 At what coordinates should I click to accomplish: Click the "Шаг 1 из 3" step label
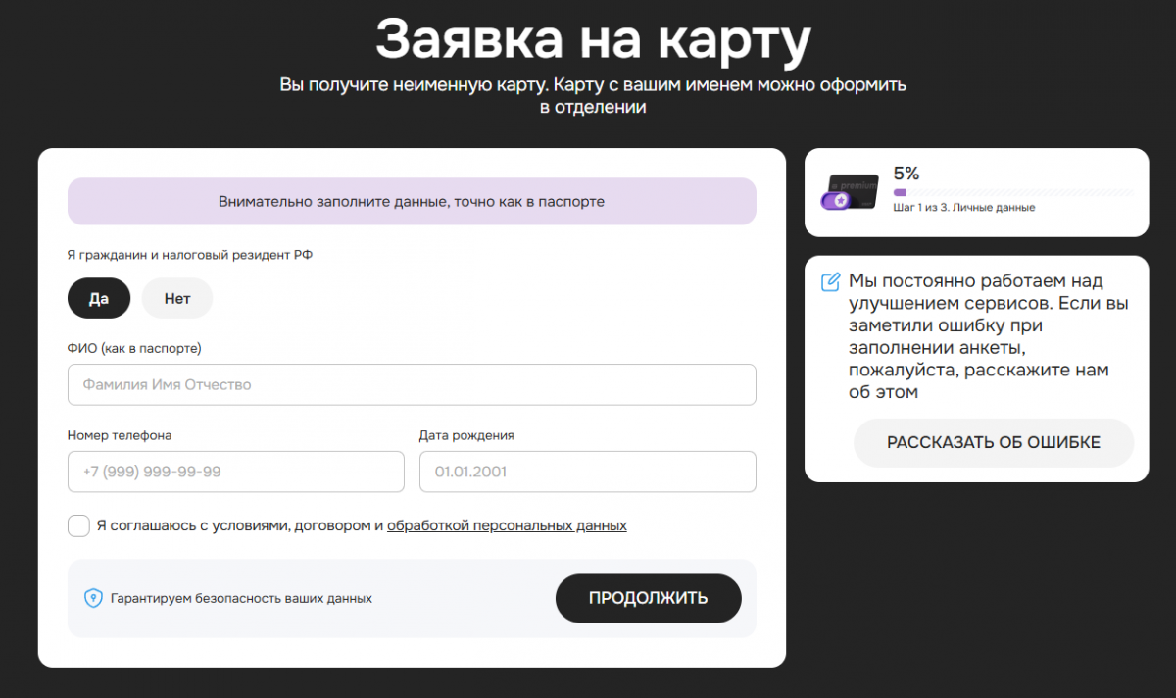pos(963,208)
